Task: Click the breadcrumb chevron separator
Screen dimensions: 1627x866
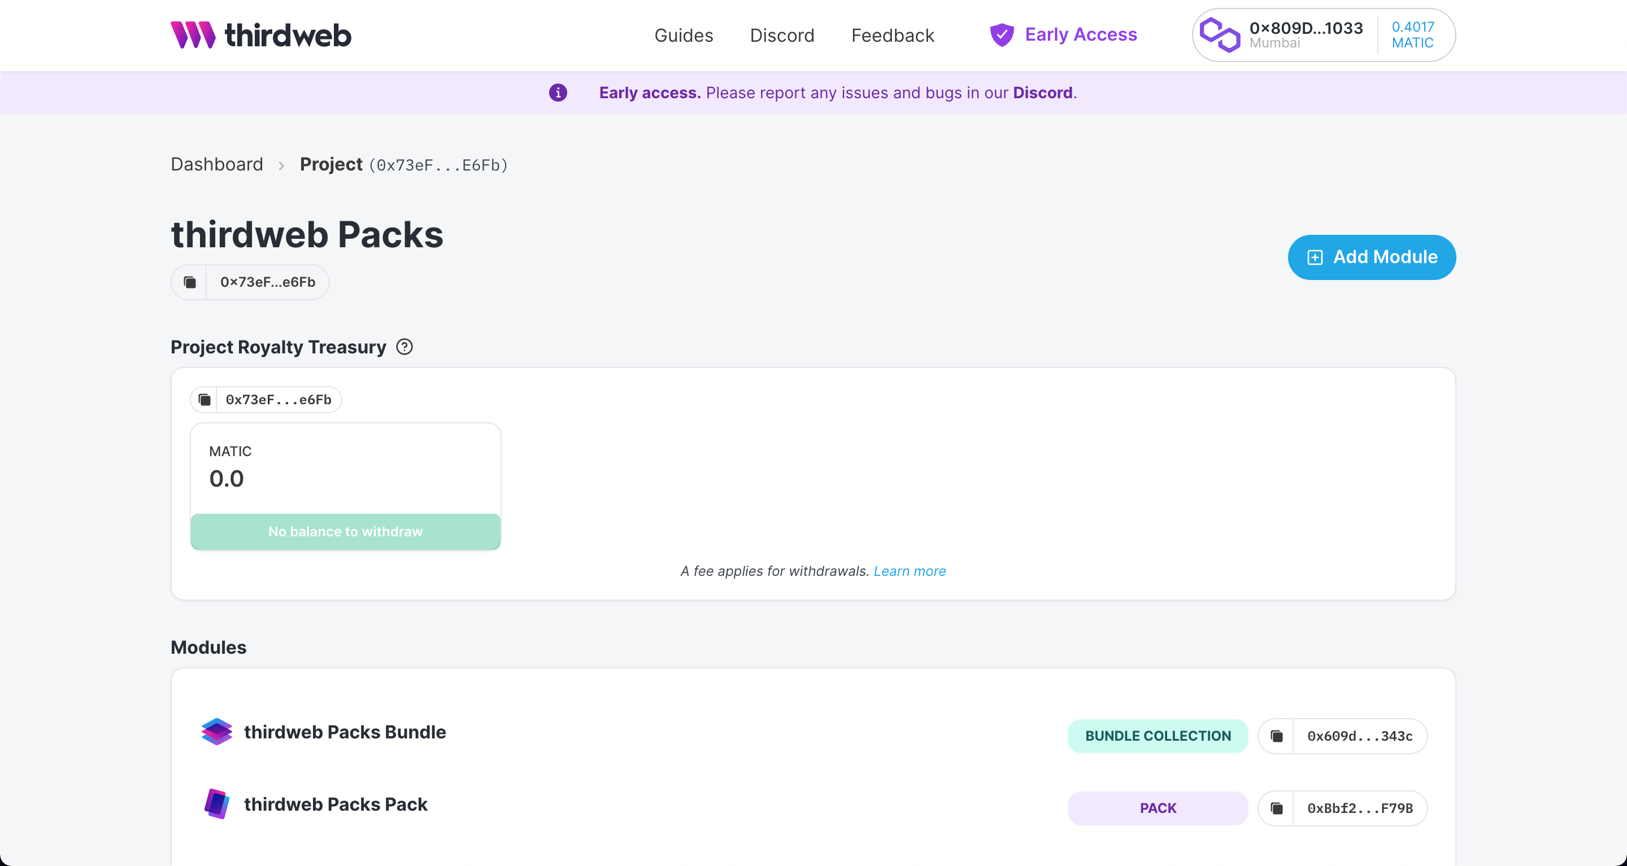Action: (281, 165)
